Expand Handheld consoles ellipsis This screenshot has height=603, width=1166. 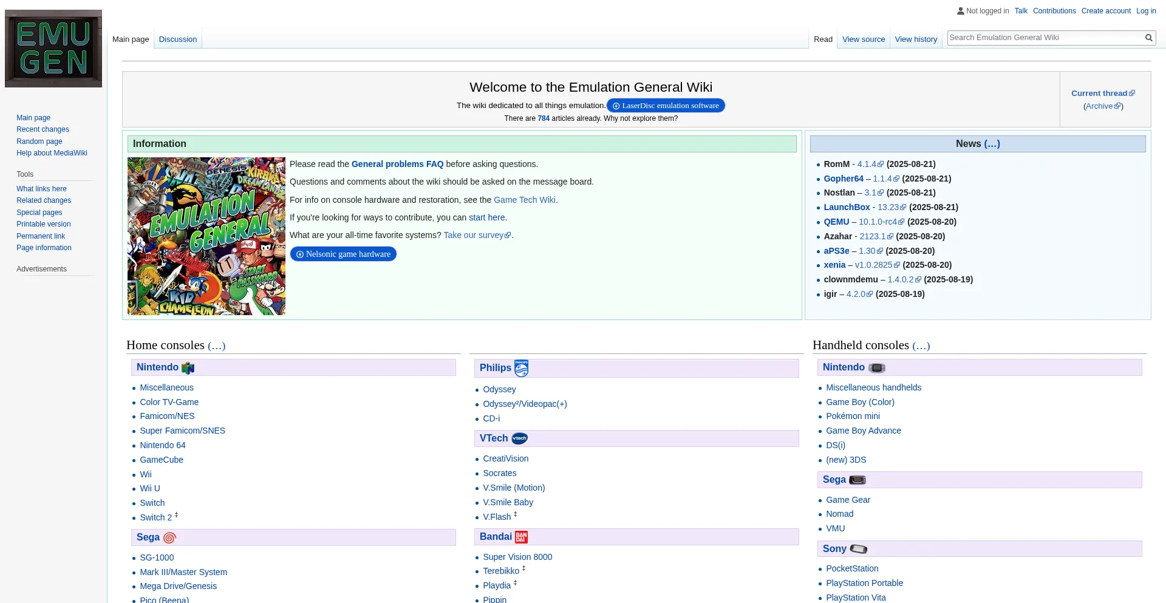(920, 346)
